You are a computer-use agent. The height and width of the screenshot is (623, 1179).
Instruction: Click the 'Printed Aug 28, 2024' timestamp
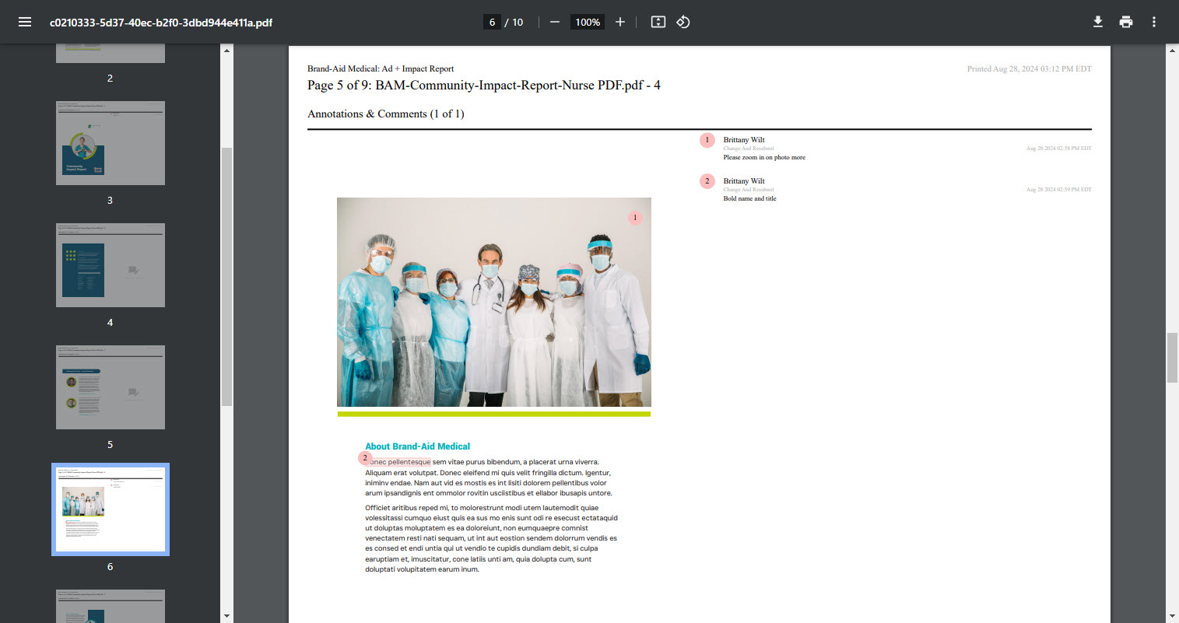[1030, 68]
